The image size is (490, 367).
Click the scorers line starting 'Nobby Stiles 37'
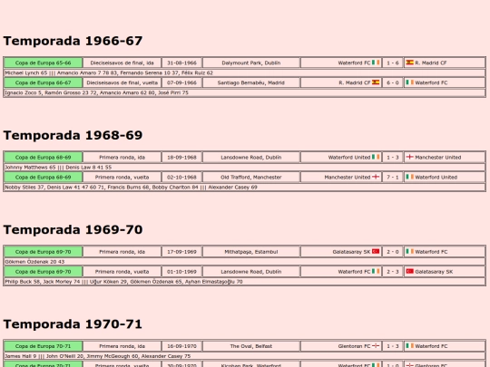coord(245,188)
